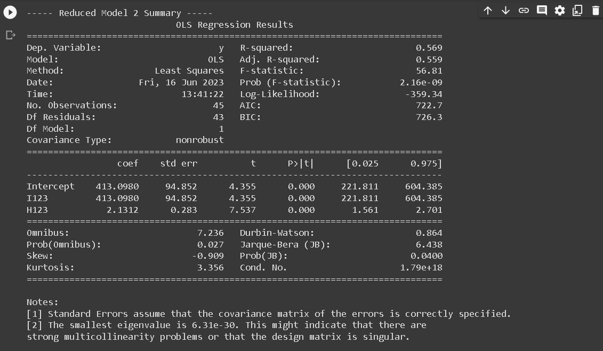Click the 'Reduced Model 2 Summary' heading text
Screen dimensions: 603x351
point(119,13)
